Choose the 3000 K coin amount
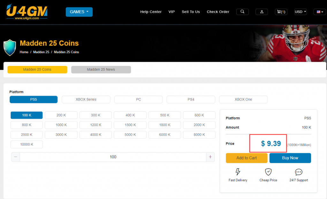The height and width of the screenshot is (199, 327). [61, 135]
